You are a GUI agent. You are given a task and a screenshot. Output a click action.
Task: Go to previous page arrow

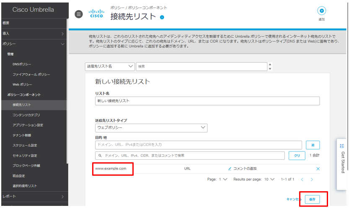[302, 179]
